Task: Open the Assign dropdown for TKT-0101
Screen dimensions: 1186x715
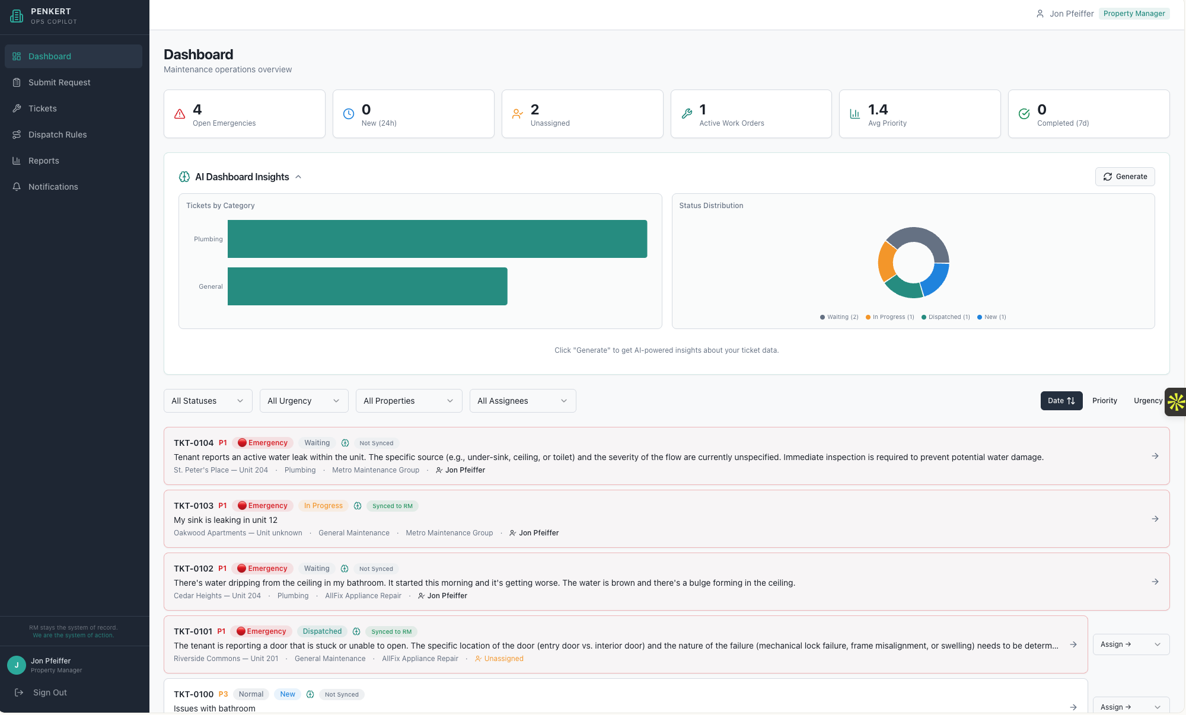Action: [1130, 644]
